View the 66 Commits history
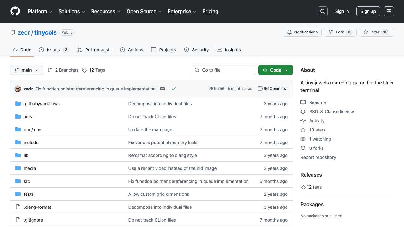This screenshot has width=404, height=227. point(272,89)
